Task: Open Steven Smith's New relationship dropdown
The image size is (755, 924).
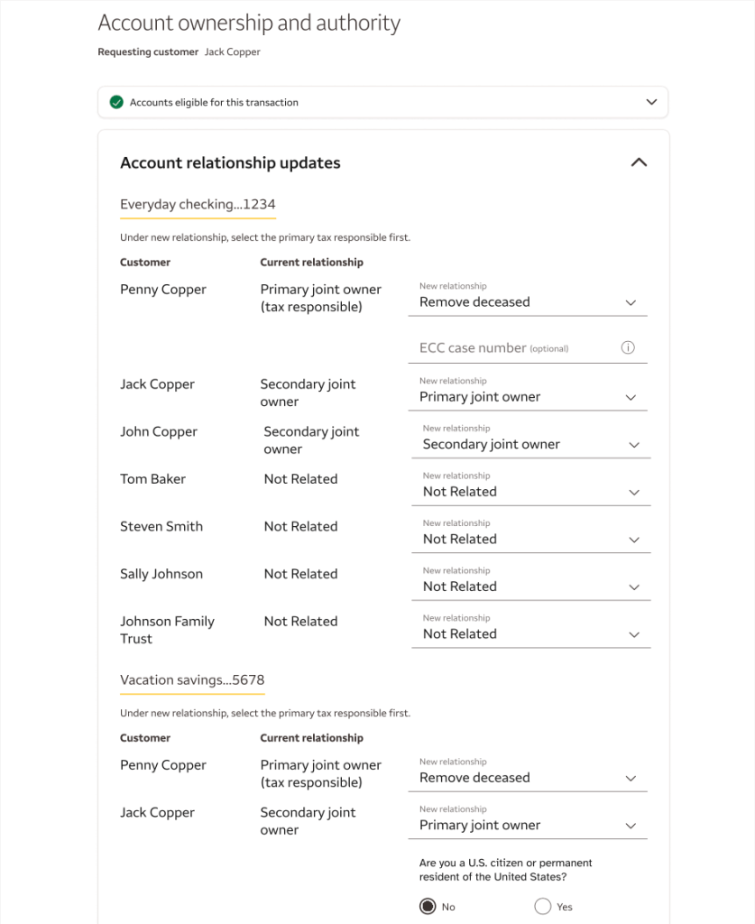Action: [530, 539]
